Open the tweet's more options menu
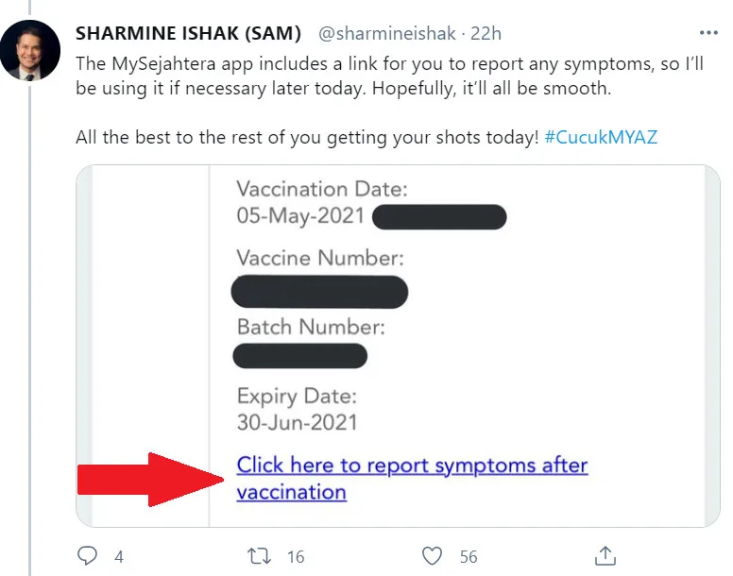This screenshot has height=576, width=733. point(706,33)
